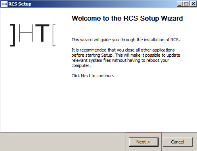Click the RCS icon in title bar
The height and width of the screenshot is (151, 197).
click(4, 4)
